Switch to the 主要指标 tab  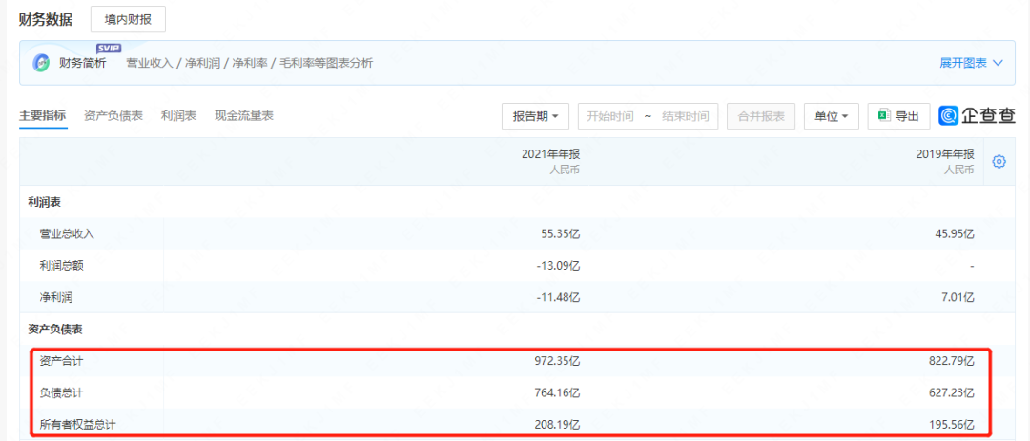click(x=43, y=116)
